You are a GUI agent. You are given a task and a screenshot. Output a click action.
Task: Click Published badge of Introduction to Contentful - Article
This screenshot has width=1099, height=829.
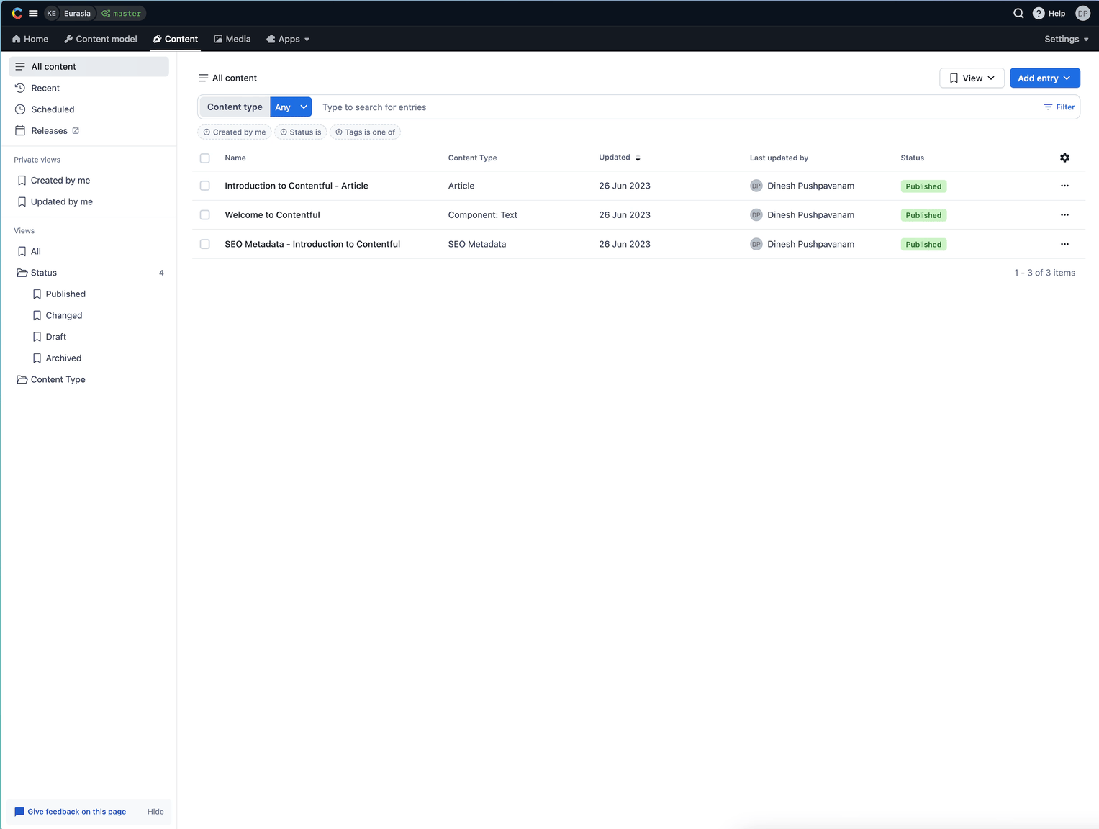click(923, 186)
